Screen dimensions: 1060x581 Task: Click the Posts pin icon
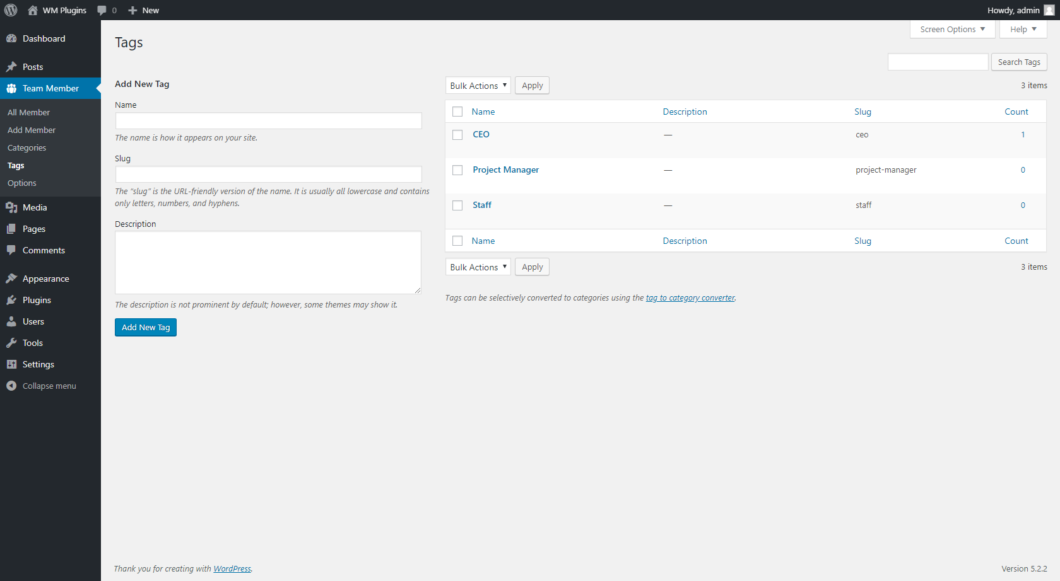point(11,67)
